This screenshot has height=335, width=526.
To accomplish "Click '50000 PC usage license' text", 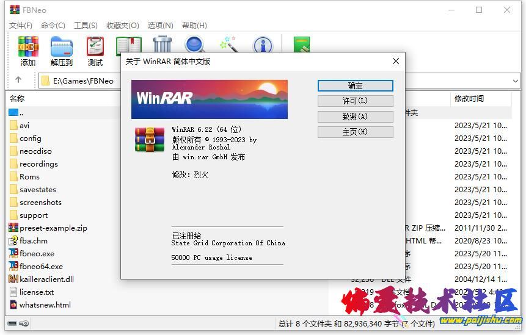I will click(x=211, y=258).
